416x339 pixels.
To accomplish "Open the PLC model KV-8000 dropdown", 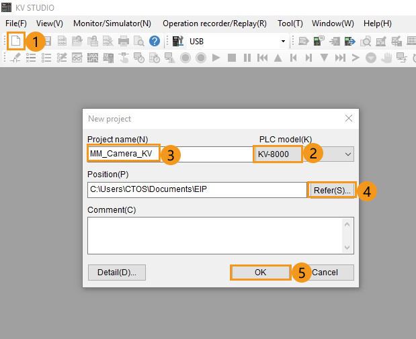I will click(347, 154).
